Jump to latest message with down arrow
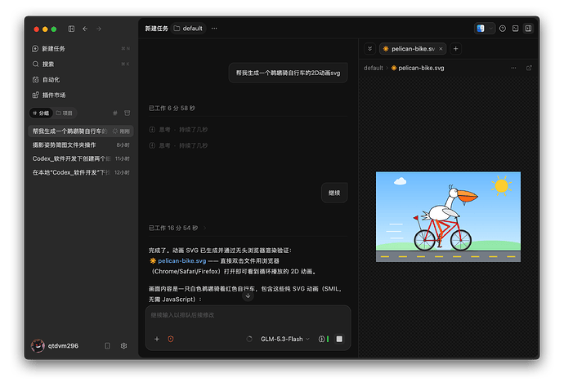This screenshot has height=391, width=564. coord(248,295)
